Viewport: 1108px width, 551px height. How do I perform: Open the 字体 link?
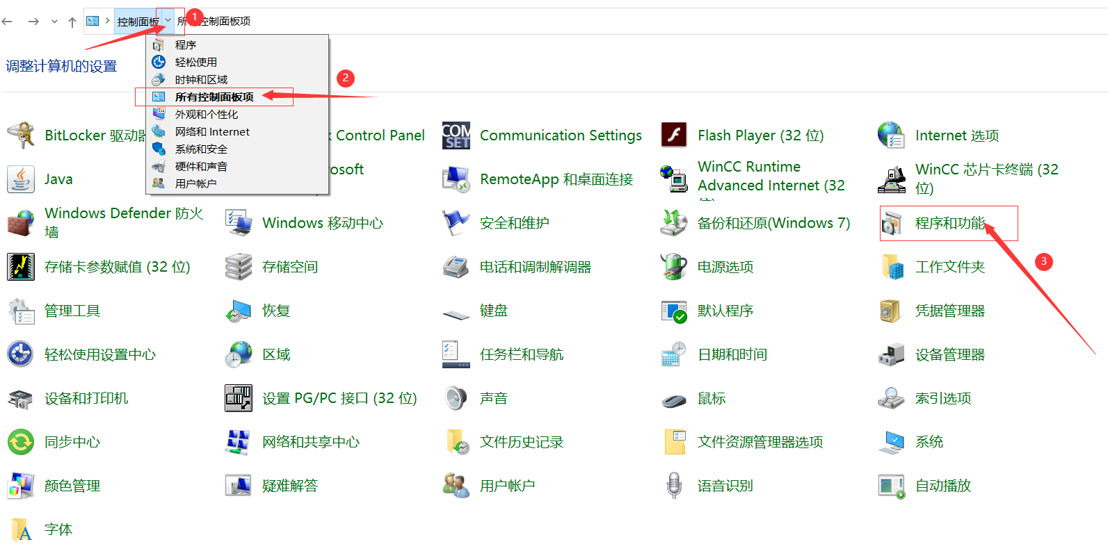pyautogui.click(x=58, y=529)
